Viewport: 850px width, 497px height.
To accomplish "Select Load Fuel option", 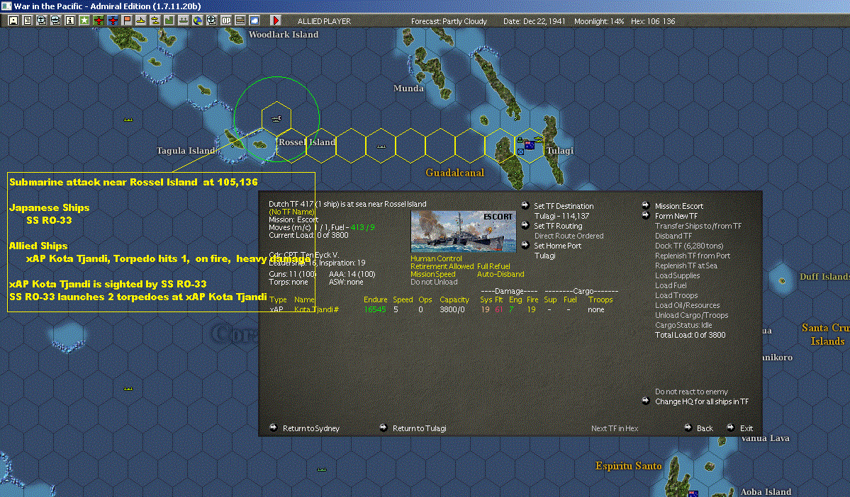I will coord(671,285).
